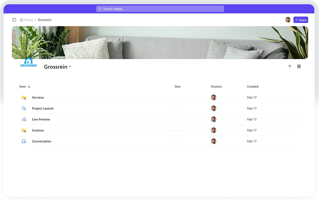The height and width of the screenshot is (201, 319).
Task: Click the search magnifier icon
Action: pos(100,9)
